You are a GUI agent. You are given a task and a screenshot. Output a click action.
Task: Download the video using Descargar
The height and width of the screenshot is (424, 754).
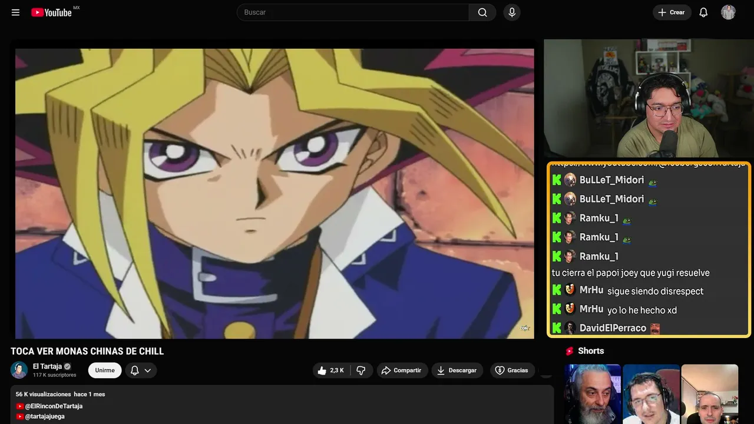(457, 370)
